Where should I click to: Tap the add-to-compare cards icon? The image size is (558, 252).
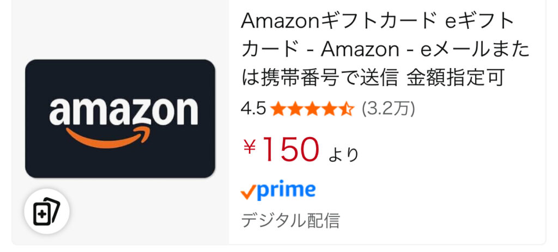tap(46, 212)
